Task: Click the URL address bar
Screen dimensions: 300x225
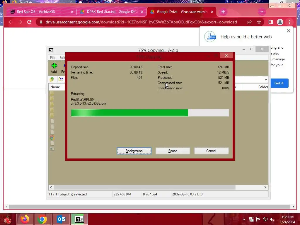Action: (141, 22)
